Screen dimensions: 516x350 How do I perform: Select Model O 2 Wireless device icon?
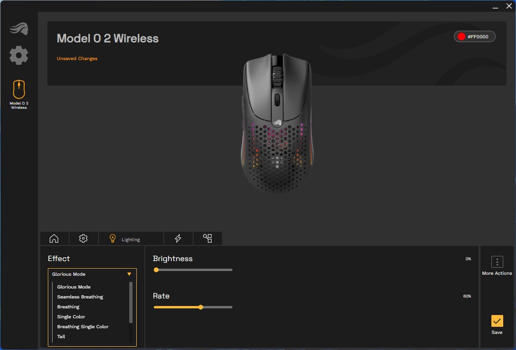[19, 89]
